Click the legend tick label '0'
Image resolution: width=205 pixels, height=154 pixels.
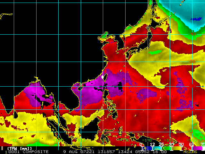(x=141, y=144)
